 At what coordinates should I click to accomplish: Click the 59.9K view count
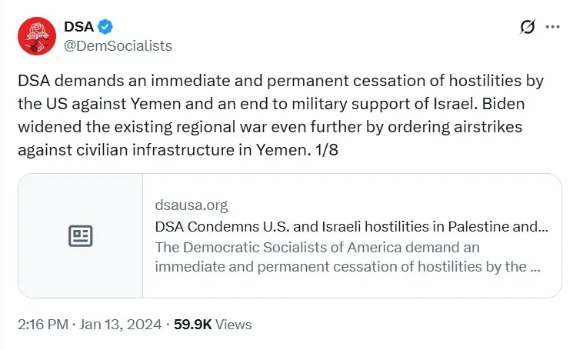click(192, 325)
